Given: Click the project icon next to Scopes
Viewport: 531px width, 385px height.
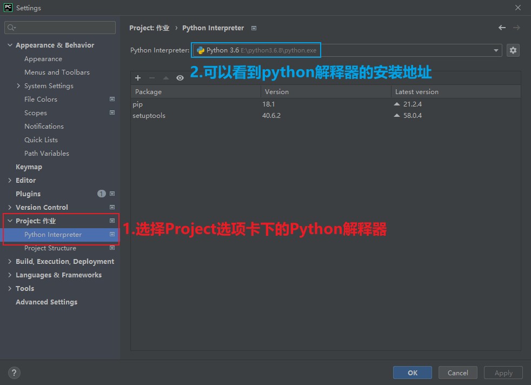Looking at the screenshot, I should coord(112,112).
